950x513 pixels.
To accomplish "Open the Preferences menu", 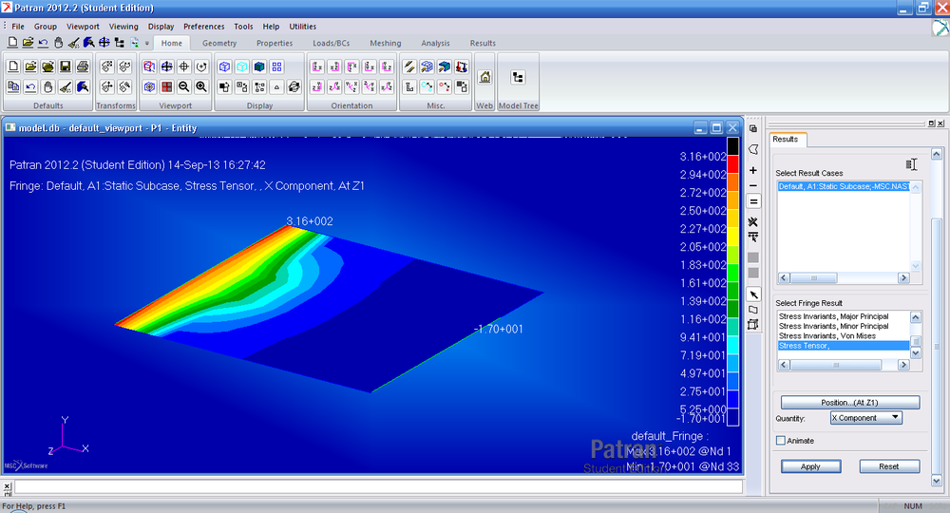I will tap(204, 27).
